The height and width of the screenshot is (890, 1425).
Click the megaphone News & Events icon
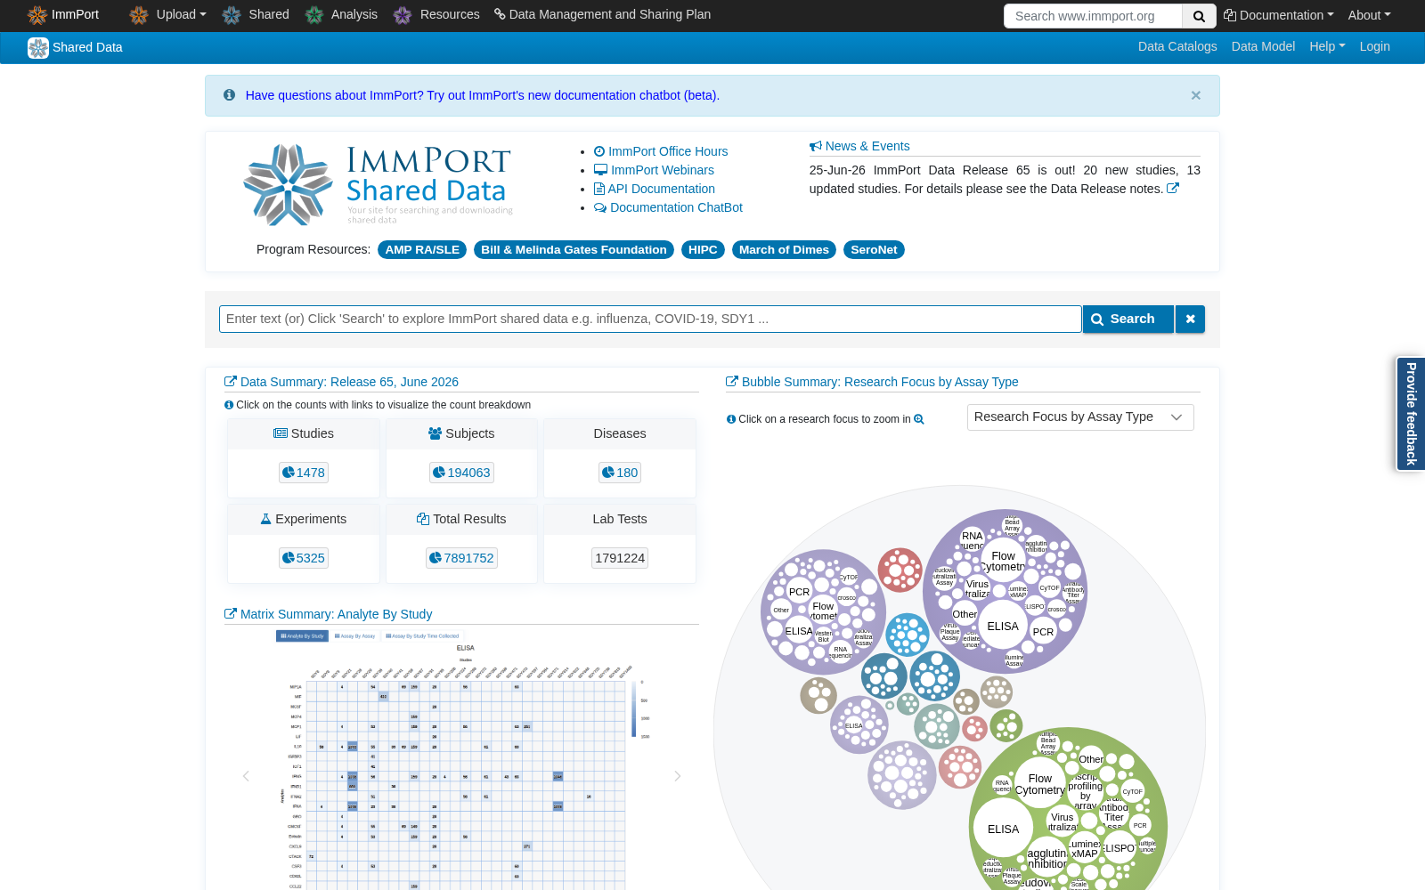click(x=816, y=146)
